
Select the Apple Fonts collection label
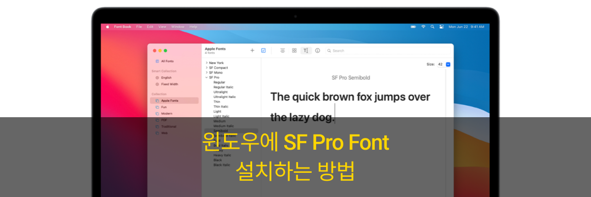(x=170, y=100)
